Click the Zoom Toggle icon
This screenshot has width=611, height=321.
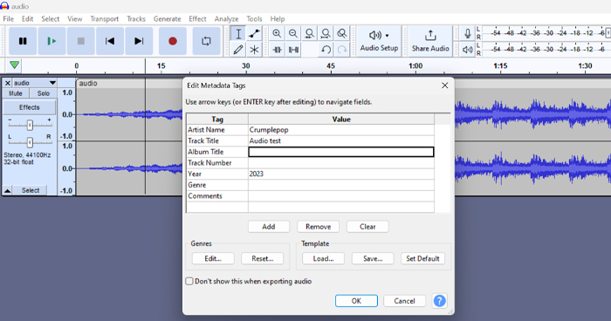tap(342, 33)
